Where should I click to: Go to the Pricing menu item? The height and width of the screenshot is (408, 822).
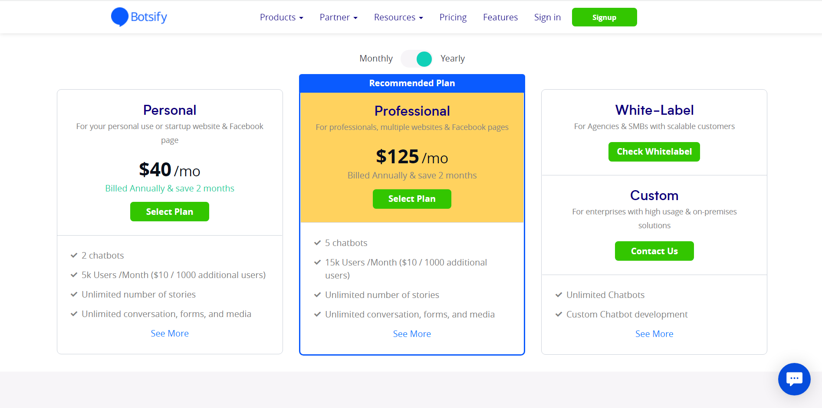[453, 17]
